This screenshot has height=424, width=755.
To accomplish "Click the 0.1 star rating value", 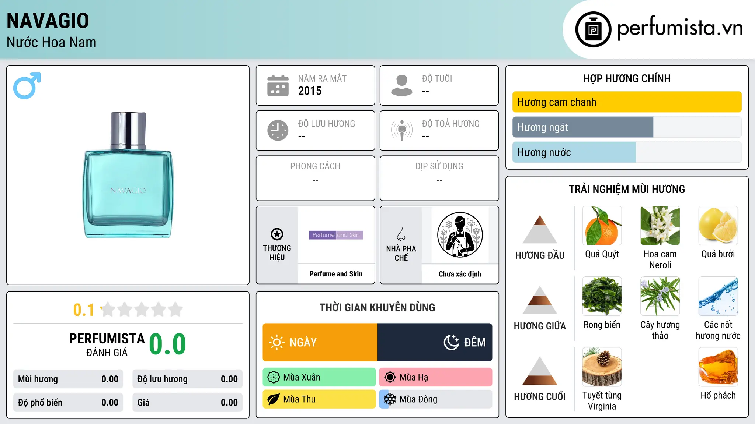I will (84, 310).
